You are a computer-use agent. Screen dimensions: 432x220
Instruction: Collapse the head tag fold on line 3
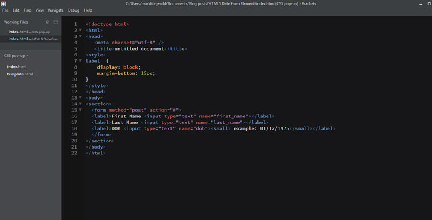(x=81, y=36)
